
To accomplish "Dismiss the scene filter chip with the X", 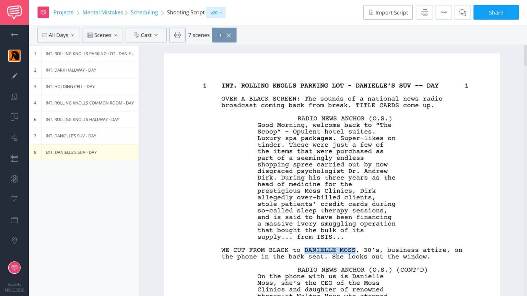I will 229,35.
